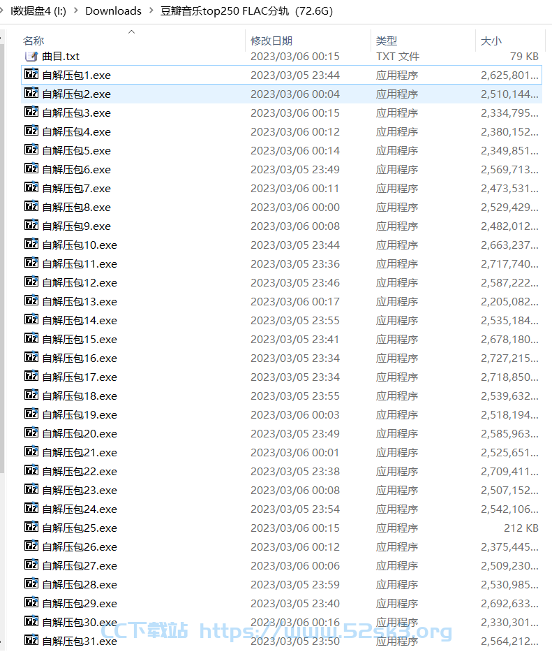
Task: Sort files by the 类型 column header
Action: 387,41
